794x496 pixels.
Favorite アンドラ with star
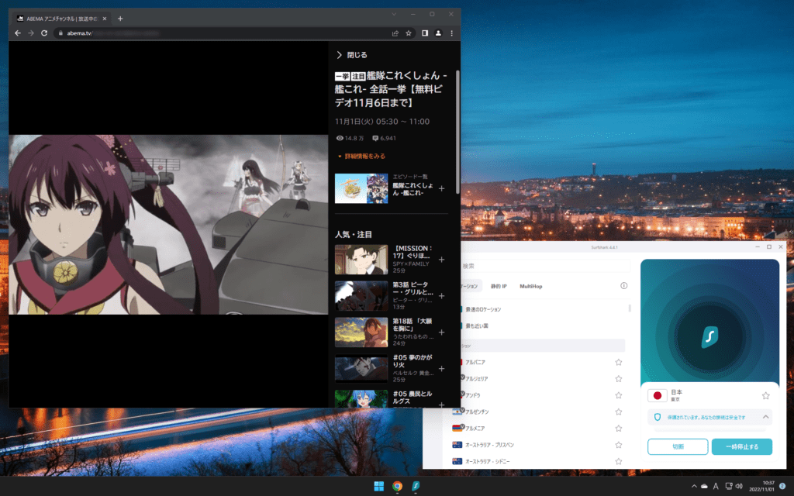point(618,395)
